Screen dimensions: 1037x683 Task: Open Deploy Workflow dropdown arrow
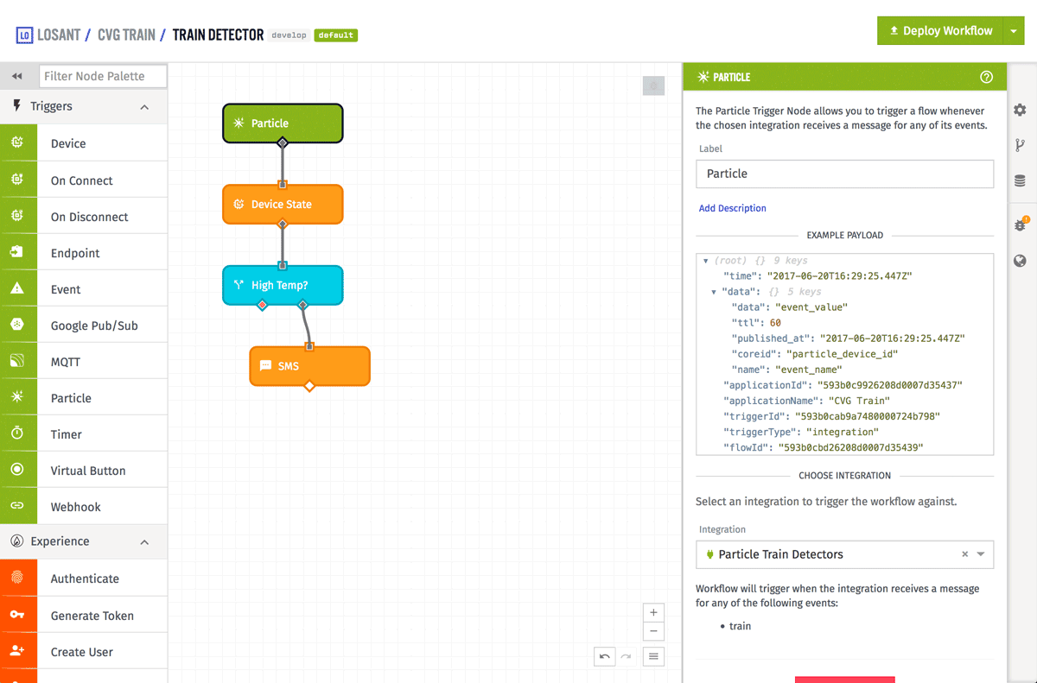[1013, 31]
